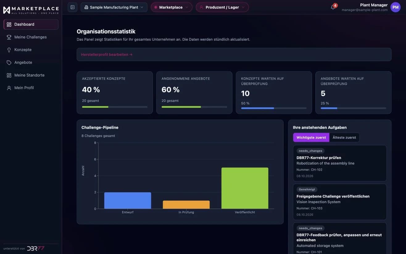Click the grid icon beside Meine Standorte

[9, 75]
